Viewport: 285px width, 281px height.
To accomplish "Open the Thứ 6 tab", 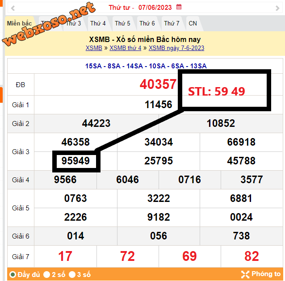I will click(147, 23).
